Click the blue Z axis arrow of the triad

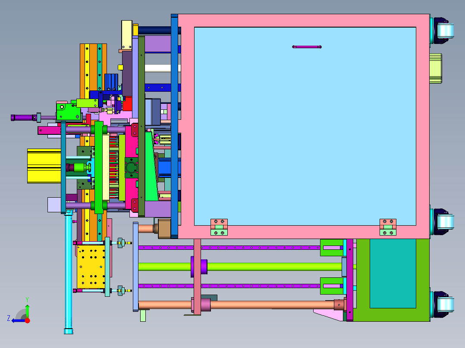click(18, 320)
